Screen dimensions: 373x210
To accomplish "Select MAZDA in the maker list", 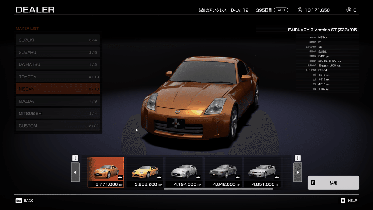I will pos(58,101).
